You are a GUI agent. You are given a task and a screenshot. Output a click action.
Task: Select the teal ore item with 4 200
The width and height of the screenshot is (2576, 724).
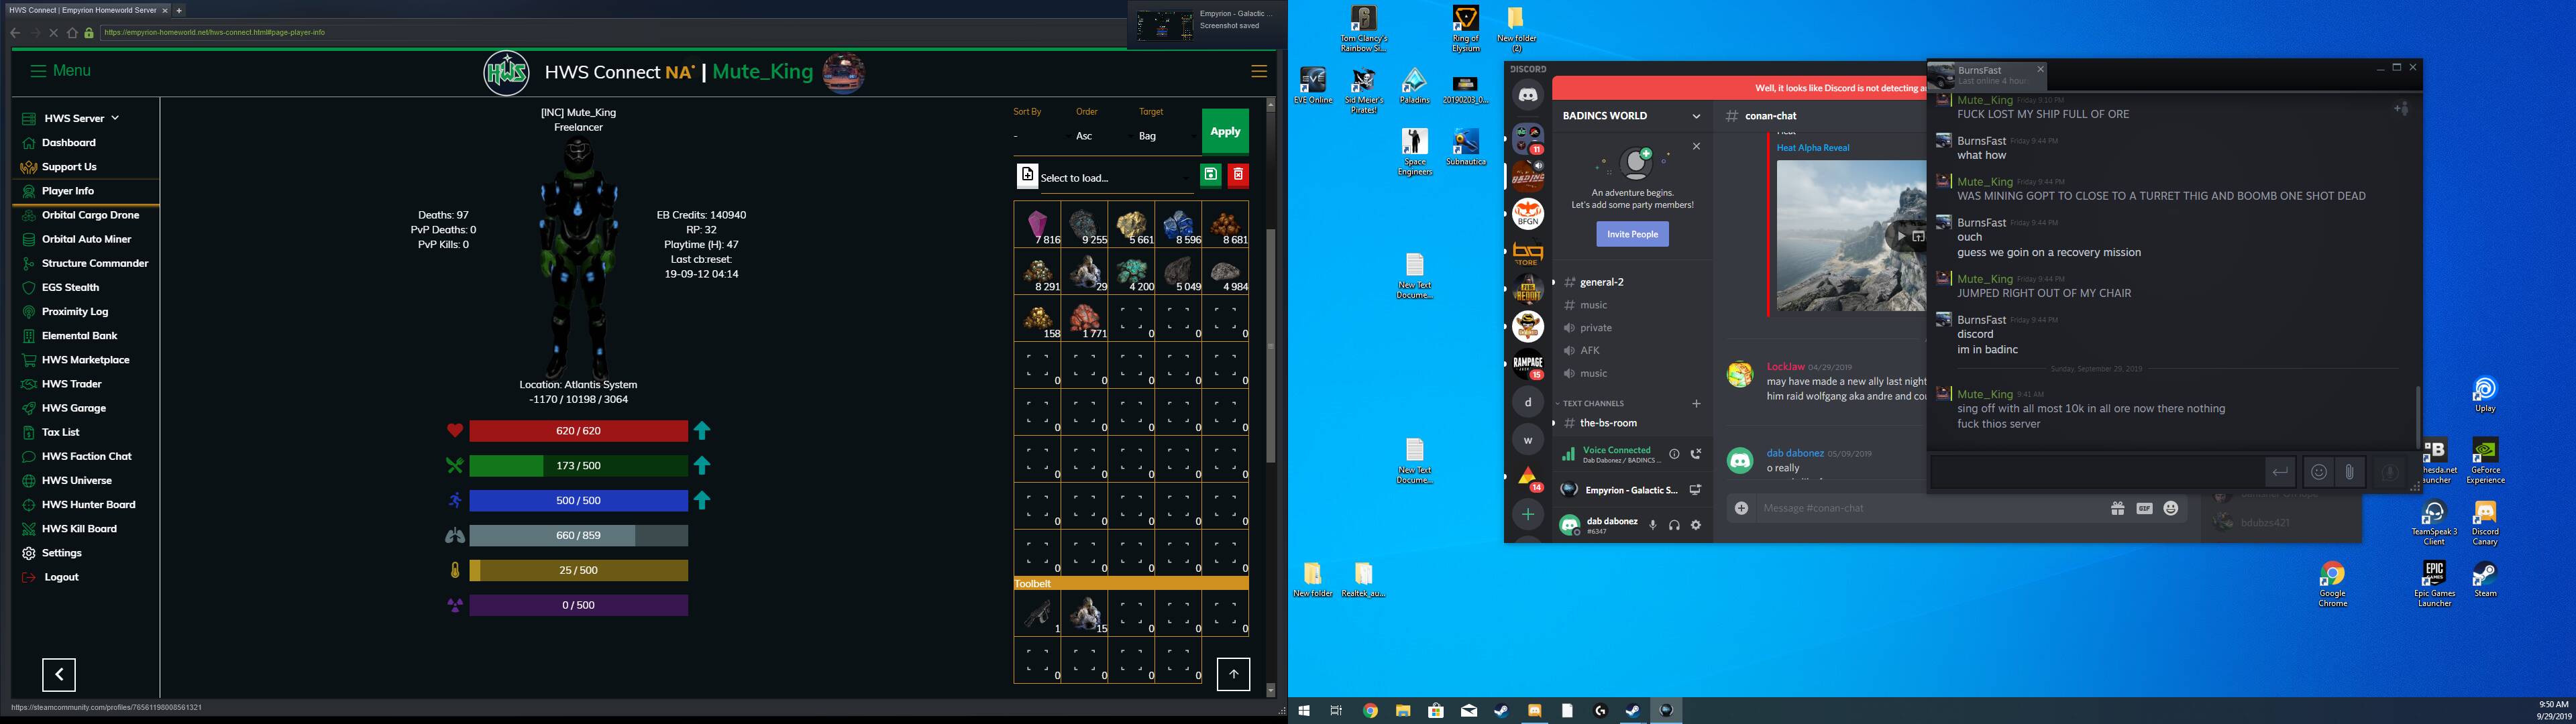pyautogui.click(x=1132, y=272)
